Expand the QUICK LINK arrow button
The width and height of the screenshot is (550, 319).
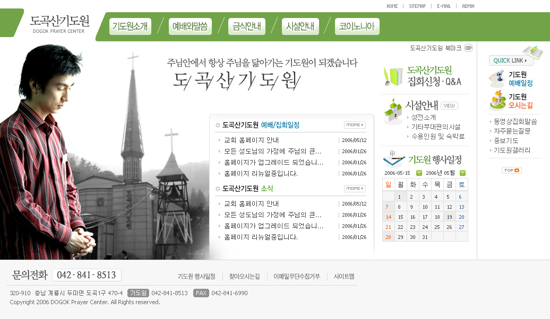coord(511,60)
